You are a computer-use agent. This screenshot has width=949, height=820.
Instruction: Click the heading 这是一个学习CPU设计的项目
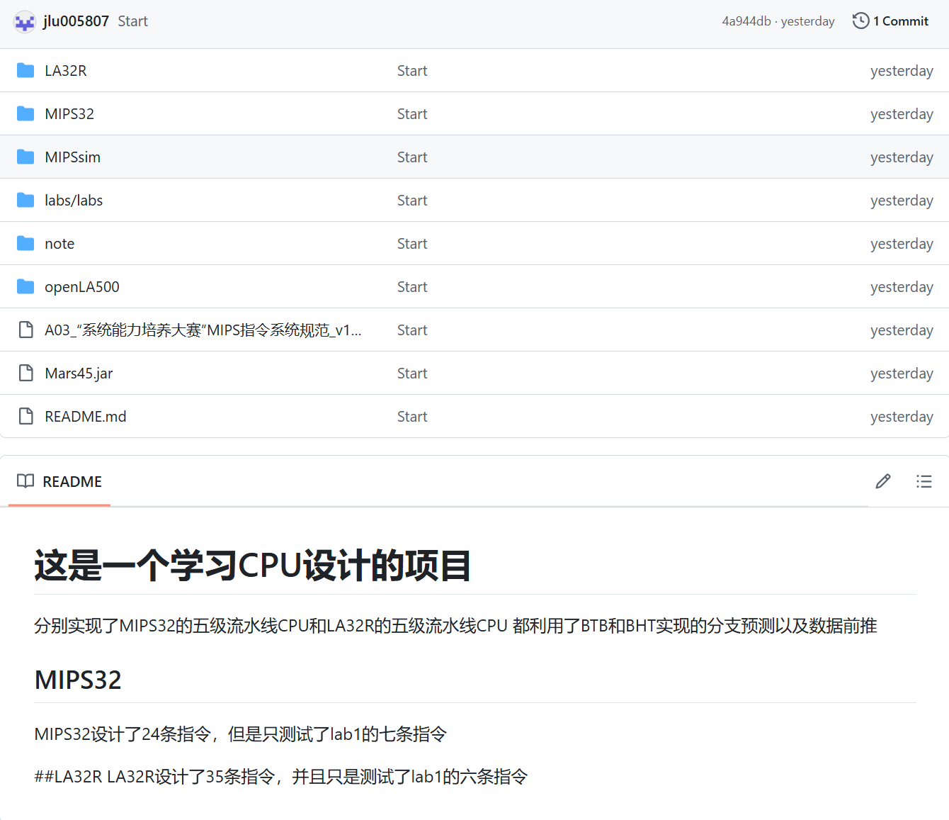[x=253, y=566]
